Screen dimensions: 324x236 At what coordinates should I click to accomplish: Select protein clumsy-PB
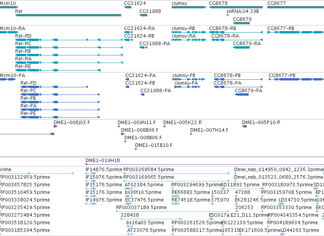click(x=189, y=79)
